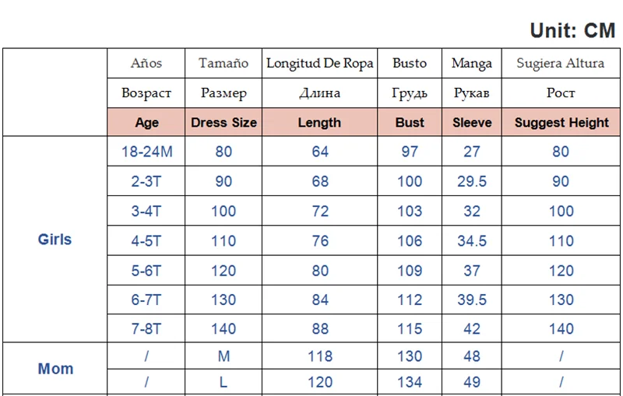
Task: Click the 'Unit: CM' label
Action: coord(572,30)
